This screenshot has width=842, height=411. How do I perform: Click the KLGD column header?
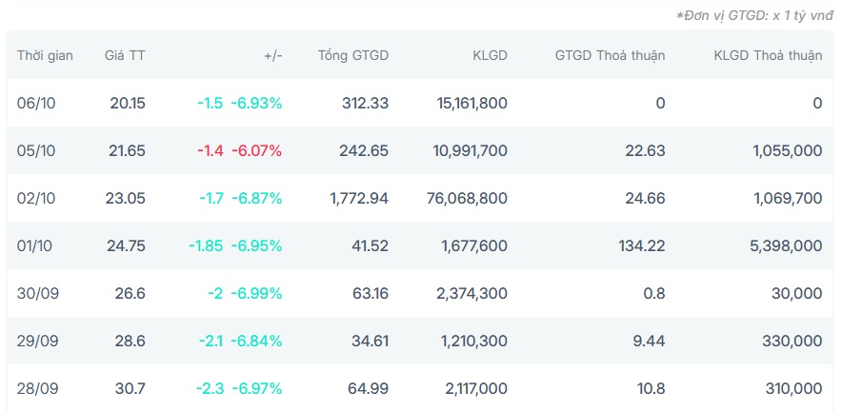point(490,55)
